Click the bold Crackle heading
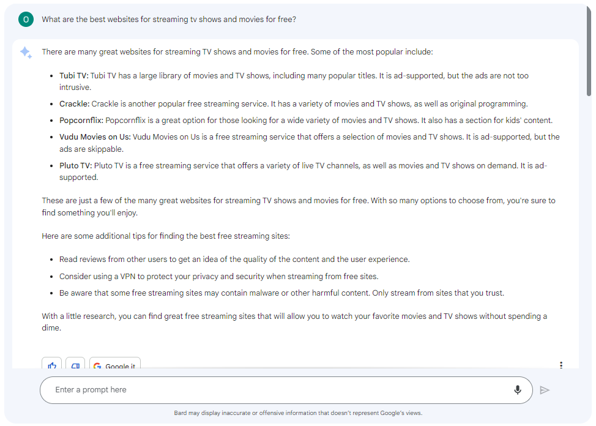Screen dimensions: 596x426 pyautogui.click(x=74, y=104)
